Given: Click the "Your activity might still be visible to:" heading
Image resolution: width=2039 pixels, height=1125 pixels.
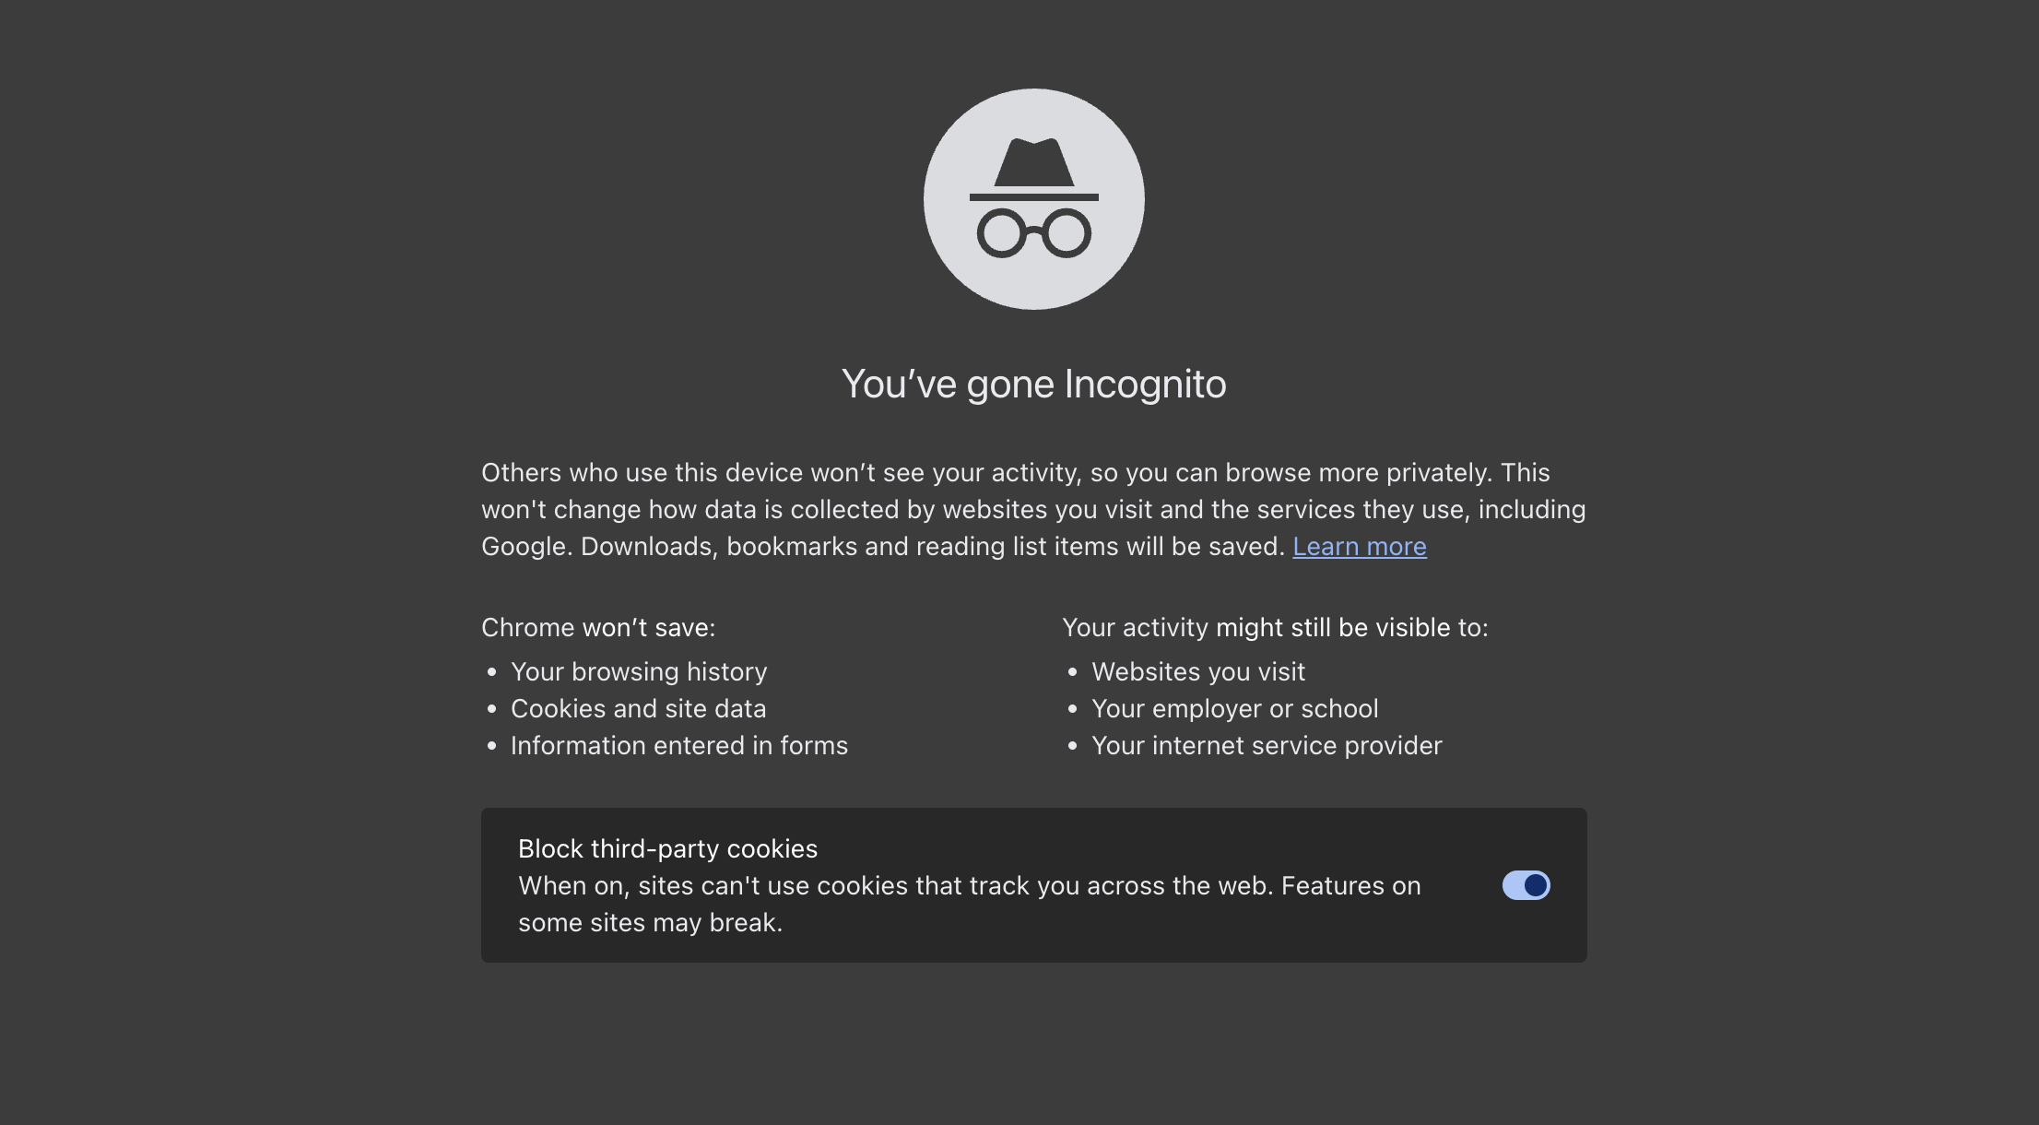Looking at the screenshot, I should pyautogui.click(x=1275, y=628).
